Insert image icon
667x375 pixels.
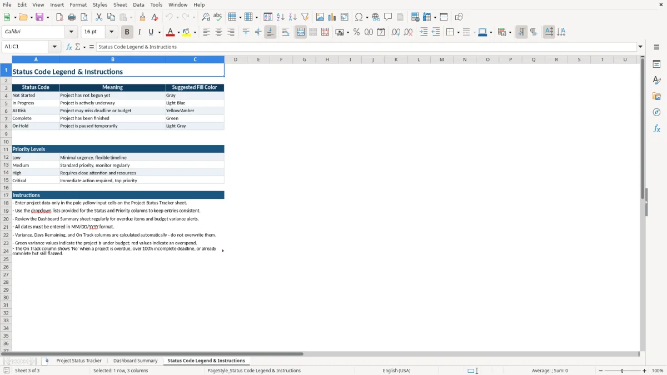point(320,17)
